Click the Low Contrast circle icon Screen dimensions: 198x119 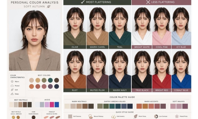(156, 116)
